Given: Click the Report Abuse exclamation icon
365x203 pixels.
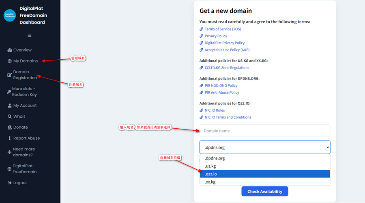Looking at the screenshot, I should (x=10, y=138).
